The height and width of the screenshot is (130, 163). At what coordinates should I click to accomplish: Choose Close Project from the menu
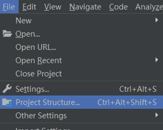[x=39, y=74]
